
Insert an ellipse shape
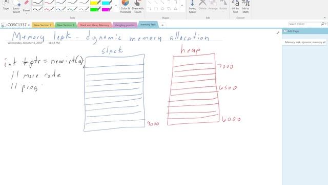click(x=162, y=9)
